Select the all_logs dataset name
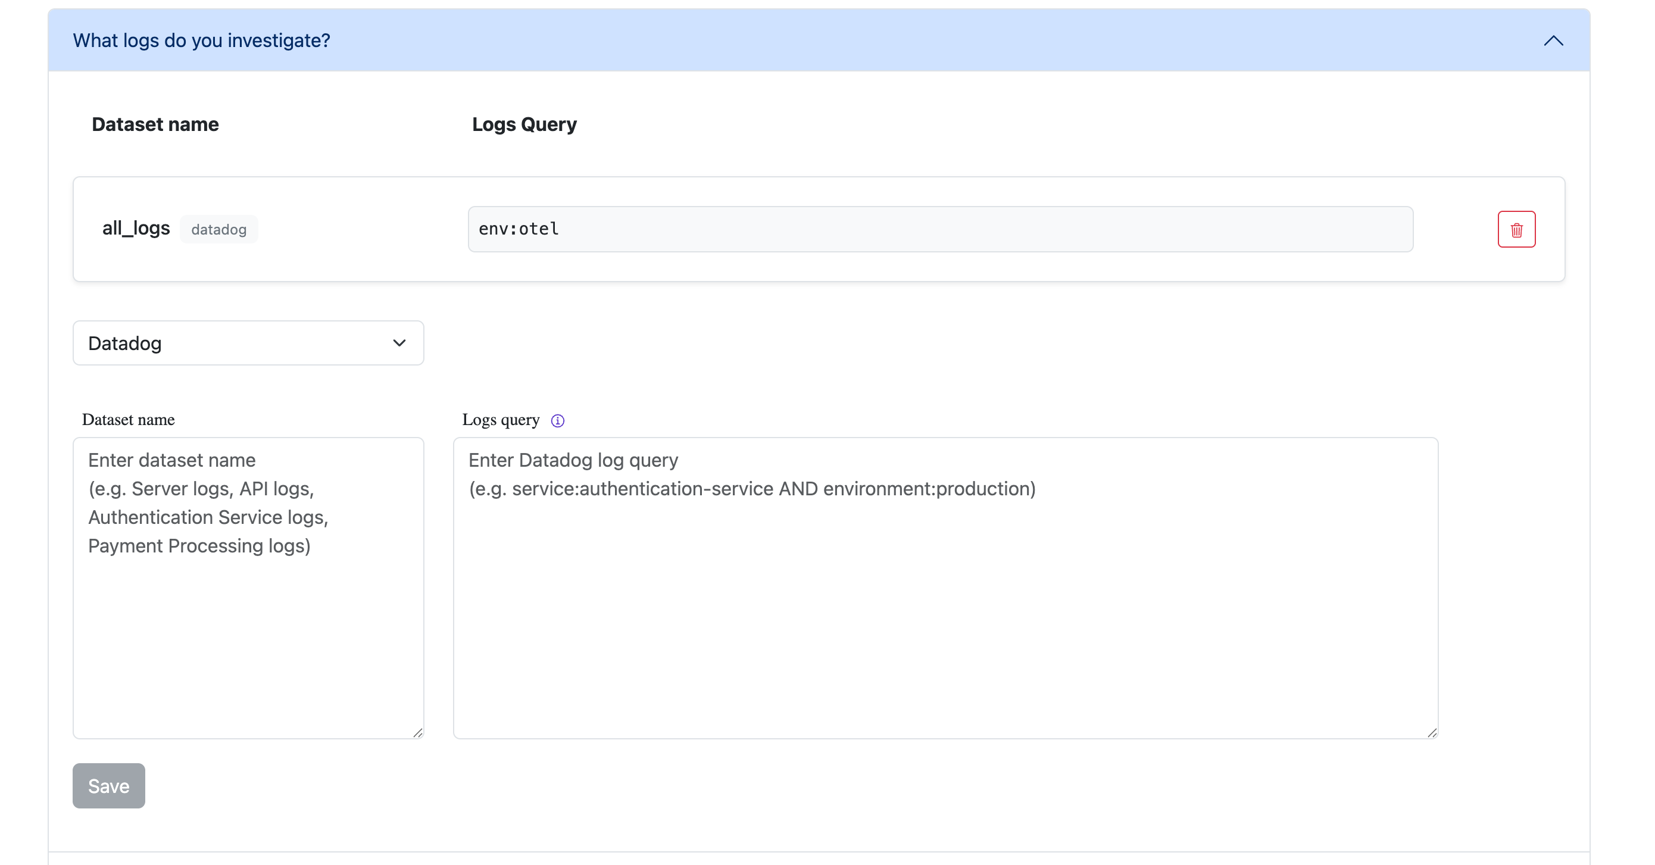 coord(136,228)
